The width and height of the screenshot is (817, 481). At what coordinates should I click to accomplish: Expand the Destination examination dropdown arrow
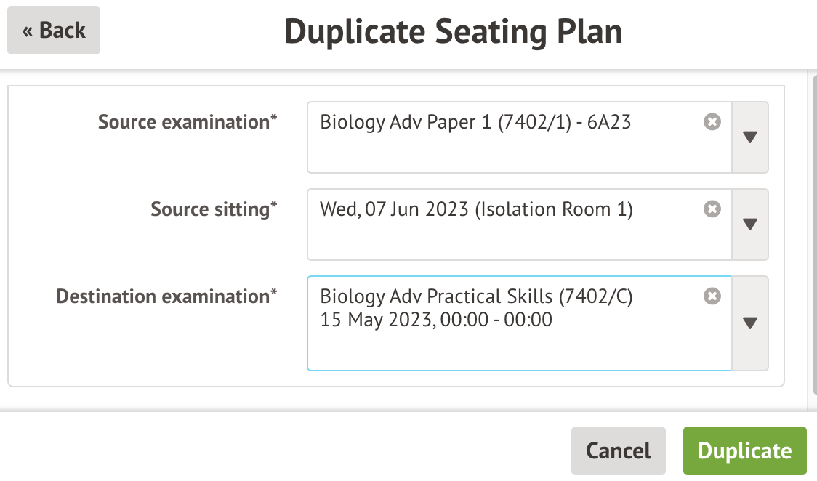[750, 323]
